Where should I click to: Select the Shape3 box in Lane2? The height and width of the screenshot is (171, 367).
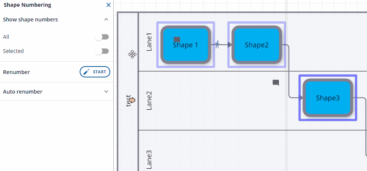(x=328, y=98)
